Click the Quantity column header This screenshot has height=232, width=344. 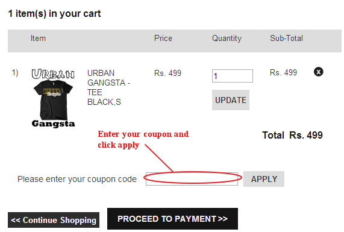pos(227,39)
